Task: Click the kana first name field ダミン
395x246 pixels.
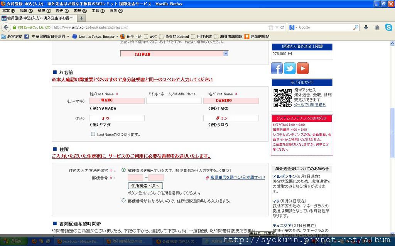Action: click(x=231, y=118)
